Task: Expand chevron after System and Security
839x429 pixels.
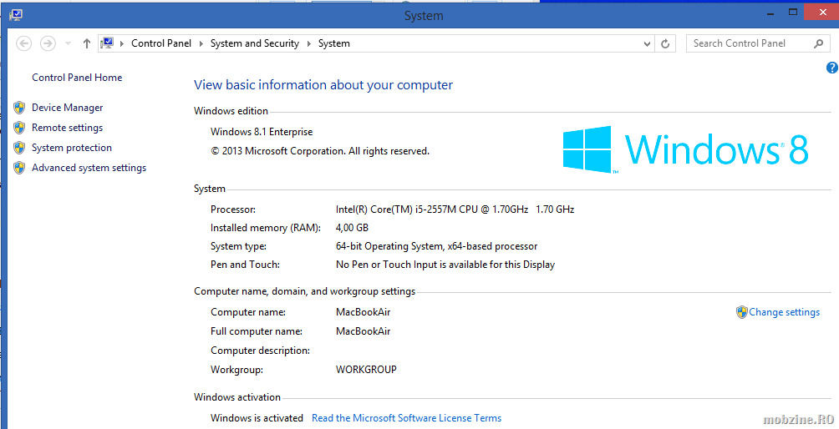Action: 309,43
